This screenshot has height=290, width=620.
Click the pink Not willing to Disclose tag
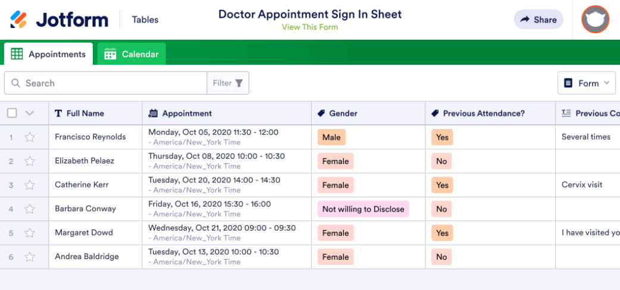tap(363, 209)
